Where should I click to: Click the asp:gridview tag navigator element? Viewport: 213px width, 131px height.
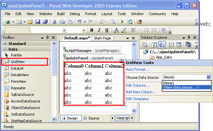[123, 118]
